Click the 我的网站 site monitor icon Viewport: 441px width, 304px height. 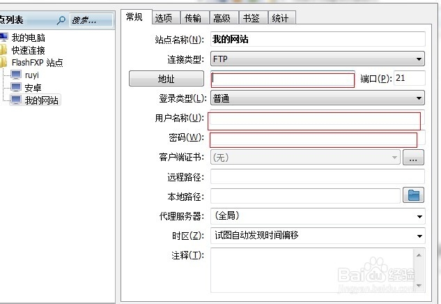click(x=16, y=100)
